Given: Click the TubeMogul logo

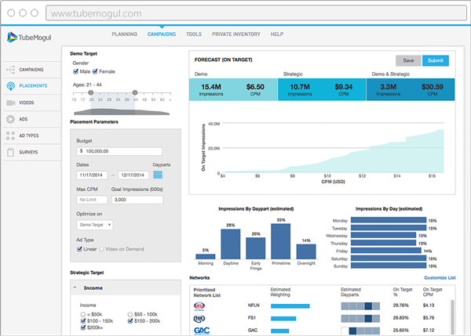Looking at the screenshot, I should tap(29, 37).
